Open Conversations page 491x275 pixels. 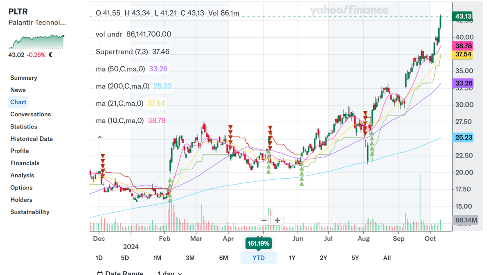pos(31,114)
